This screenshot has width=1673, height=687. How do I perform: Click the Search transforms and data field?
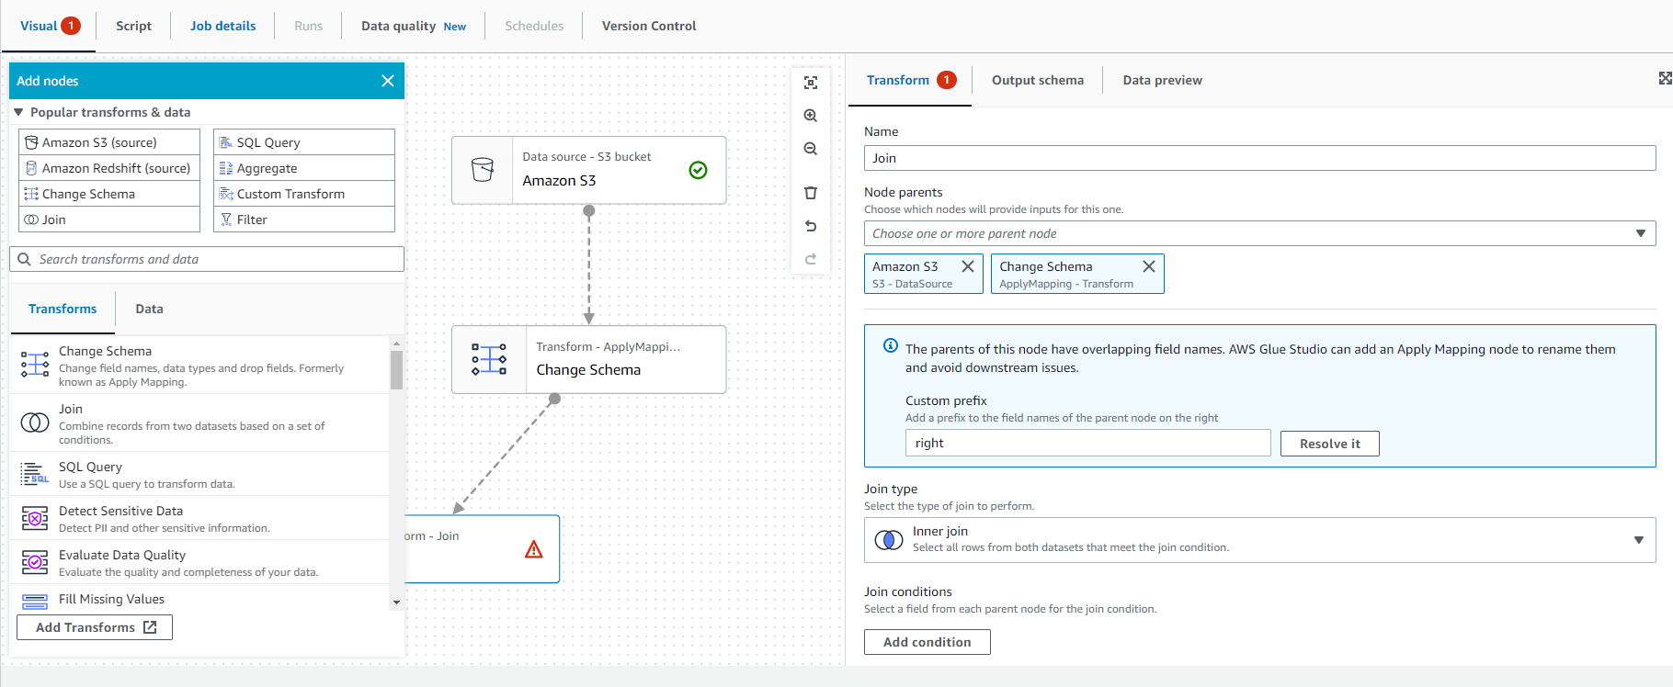207,259
